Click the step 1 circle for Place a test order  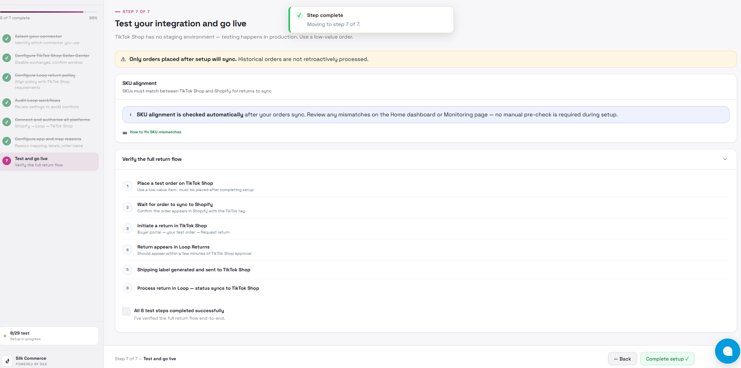(x=128, y=186)
